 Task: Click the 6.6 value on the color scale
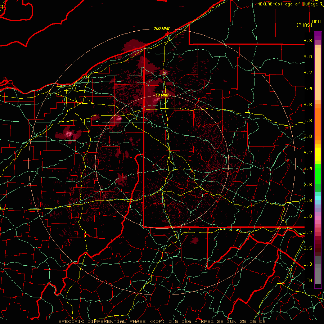[x=308, y=104]
